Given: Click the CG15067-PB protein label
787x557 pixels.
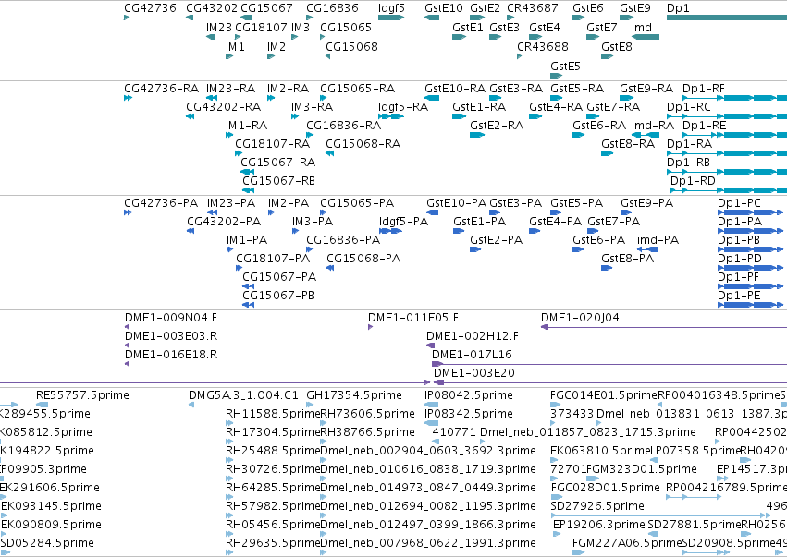Looking at the screenshot, I should pos(278,296).
